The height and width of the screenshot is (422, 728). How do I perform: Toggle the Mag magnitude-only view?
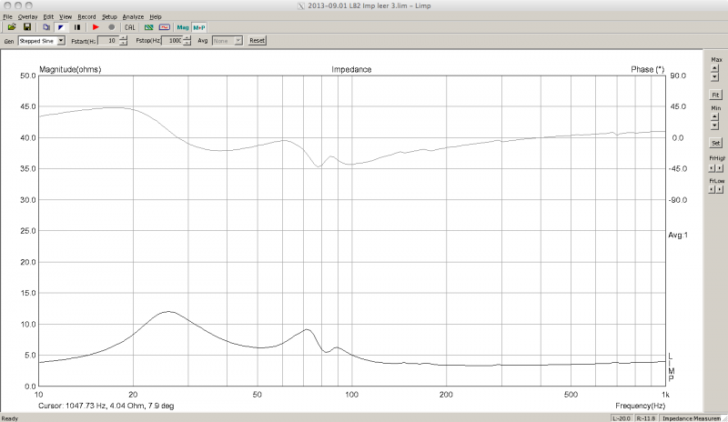click(183, 27)
